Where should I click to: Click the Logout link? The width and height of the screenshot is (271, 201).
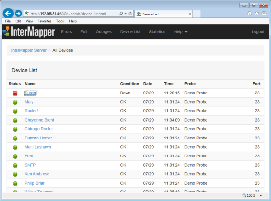pos(258,32)
